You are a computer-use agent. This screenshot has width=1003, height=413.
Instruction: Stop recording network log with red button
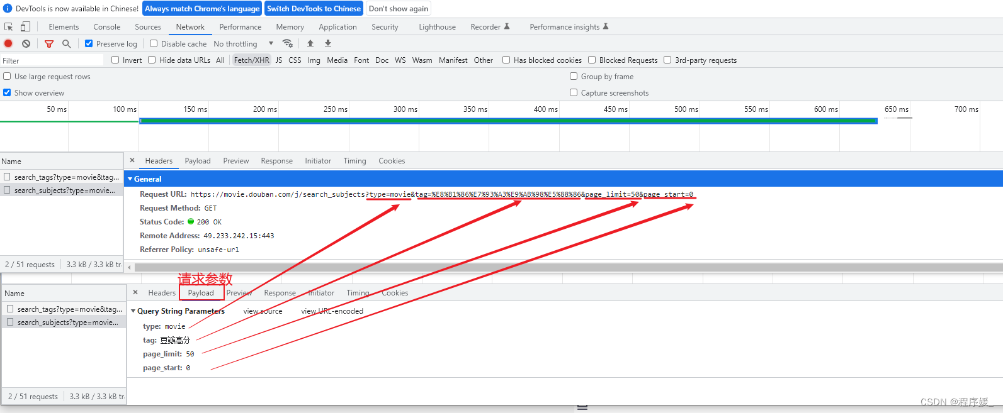click(x=8, y=43)
